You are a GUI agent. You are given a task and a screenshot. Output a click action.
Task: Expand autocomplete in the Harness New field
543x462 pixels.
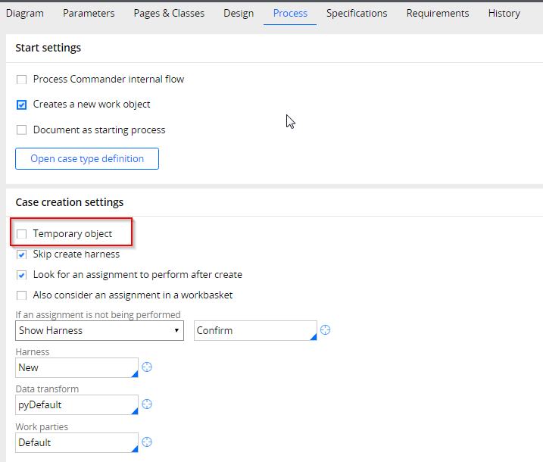click(135, 374)
